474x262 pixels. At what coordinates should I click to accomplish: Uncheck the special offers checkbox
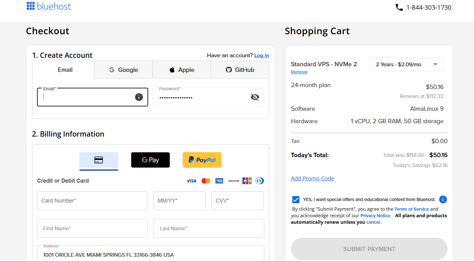tap(296, 199)
